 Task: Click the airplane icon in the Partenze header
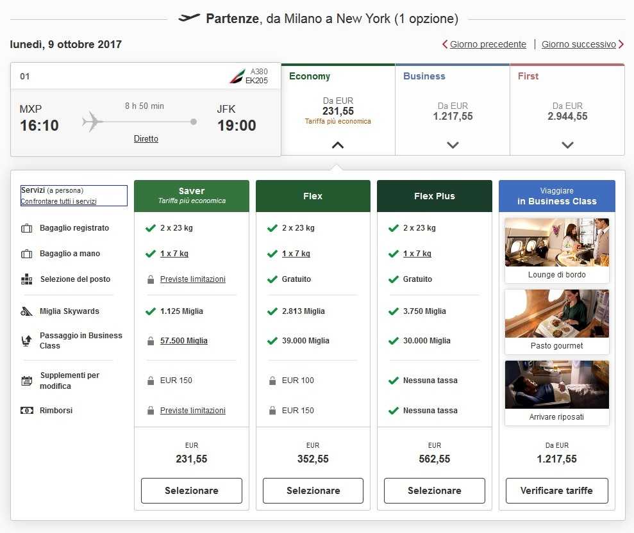[x=189, y=18]
